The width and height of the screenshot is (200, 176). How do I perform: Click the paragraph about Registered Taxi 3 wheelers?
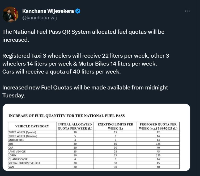pyautogui.click(x=86, y=64)
